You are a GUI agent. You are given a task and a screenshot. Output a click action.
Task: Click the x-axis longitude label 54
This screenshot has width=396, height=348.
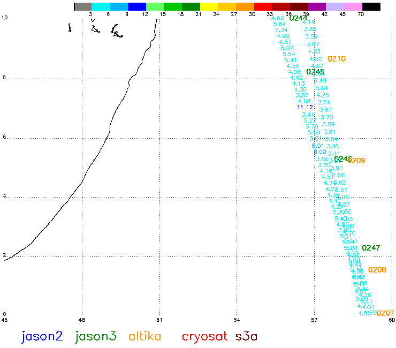237,320
